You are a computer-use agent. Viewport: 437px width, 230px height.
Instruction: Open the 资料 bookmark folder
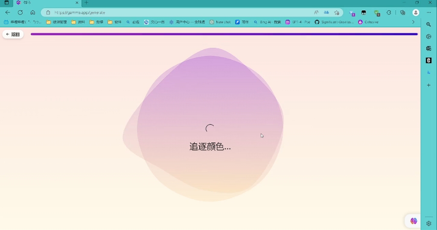click(x=78, y=22)
